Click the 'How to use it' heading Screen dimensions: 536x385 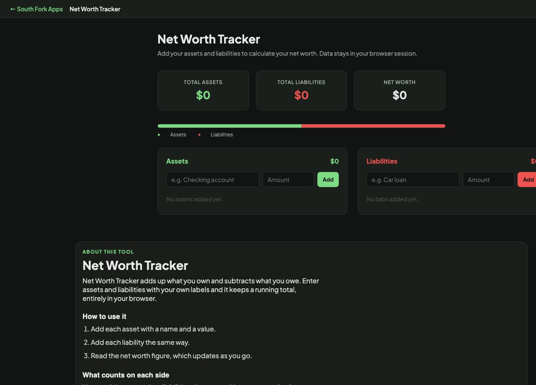coord(104,316)
